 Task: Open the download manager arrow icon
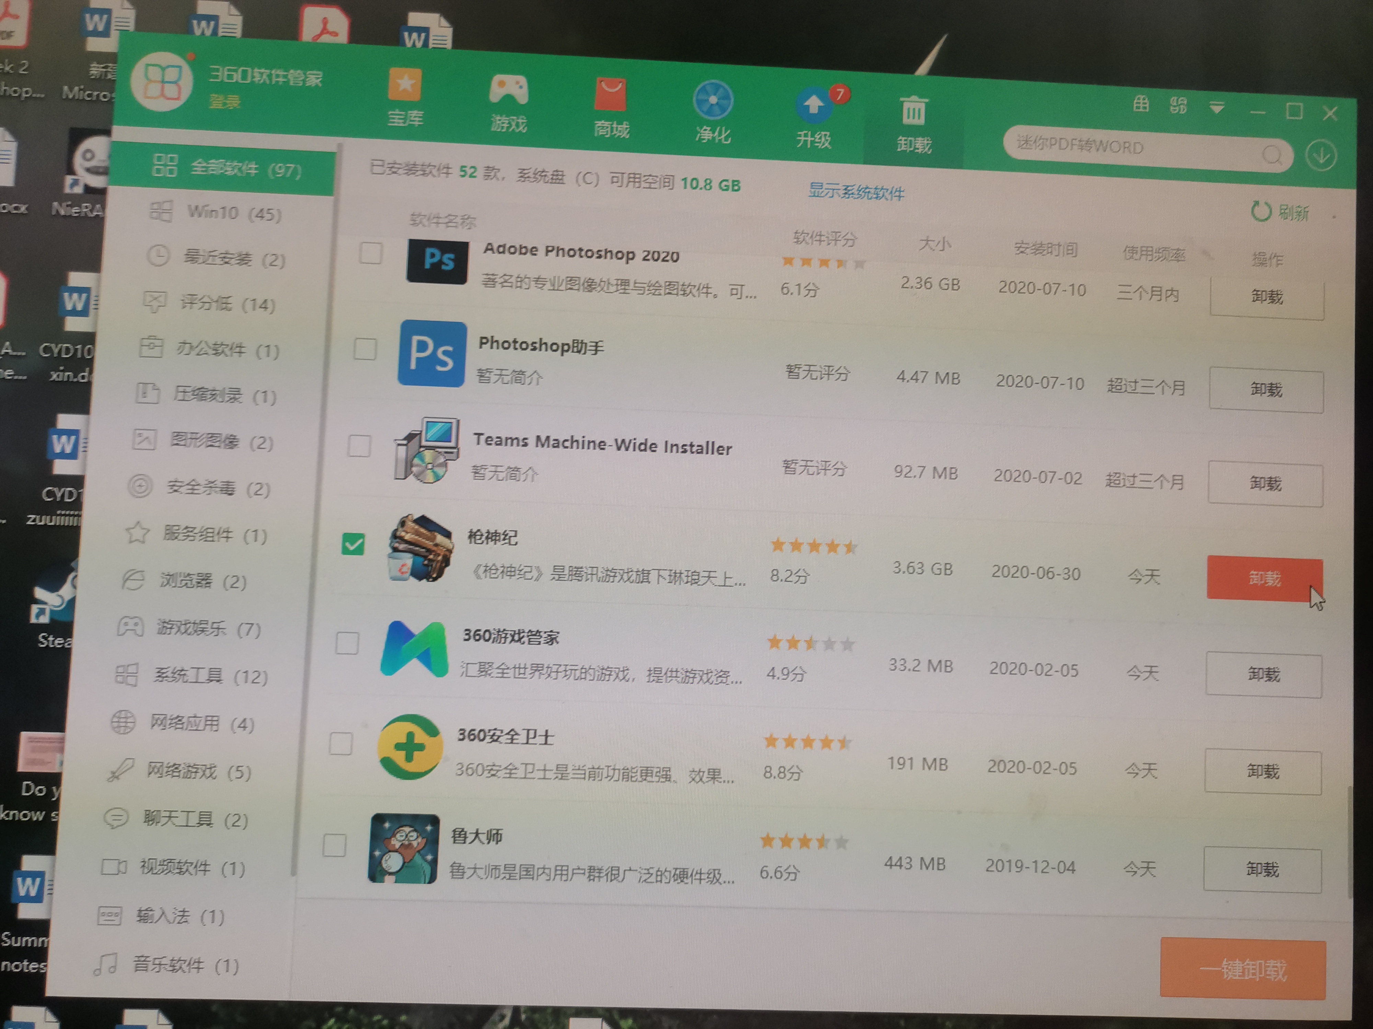[1321, 156]
